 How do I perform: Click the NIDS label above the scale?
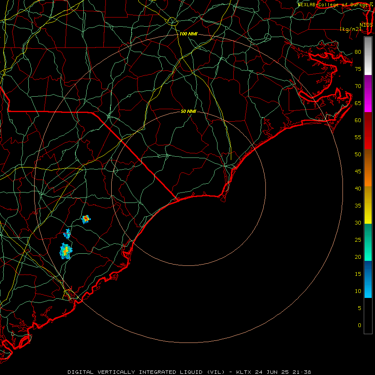coord(366,25)
